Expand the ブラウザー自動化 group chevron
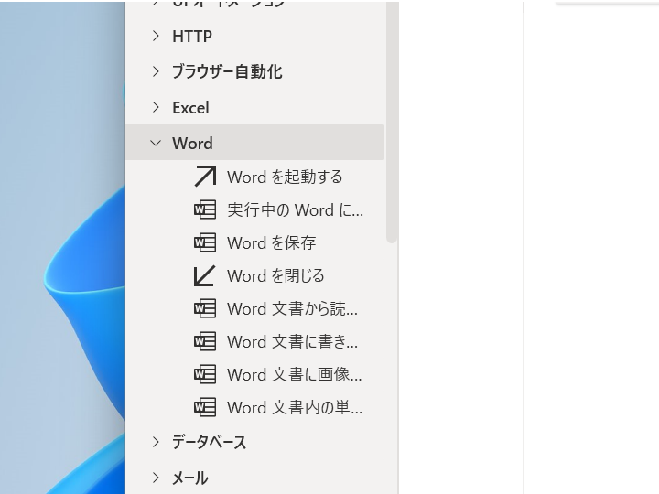 pos(156,71)
